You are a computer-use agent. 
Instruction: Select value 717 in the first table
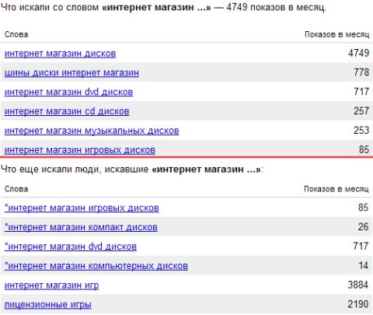click(361, 92)
